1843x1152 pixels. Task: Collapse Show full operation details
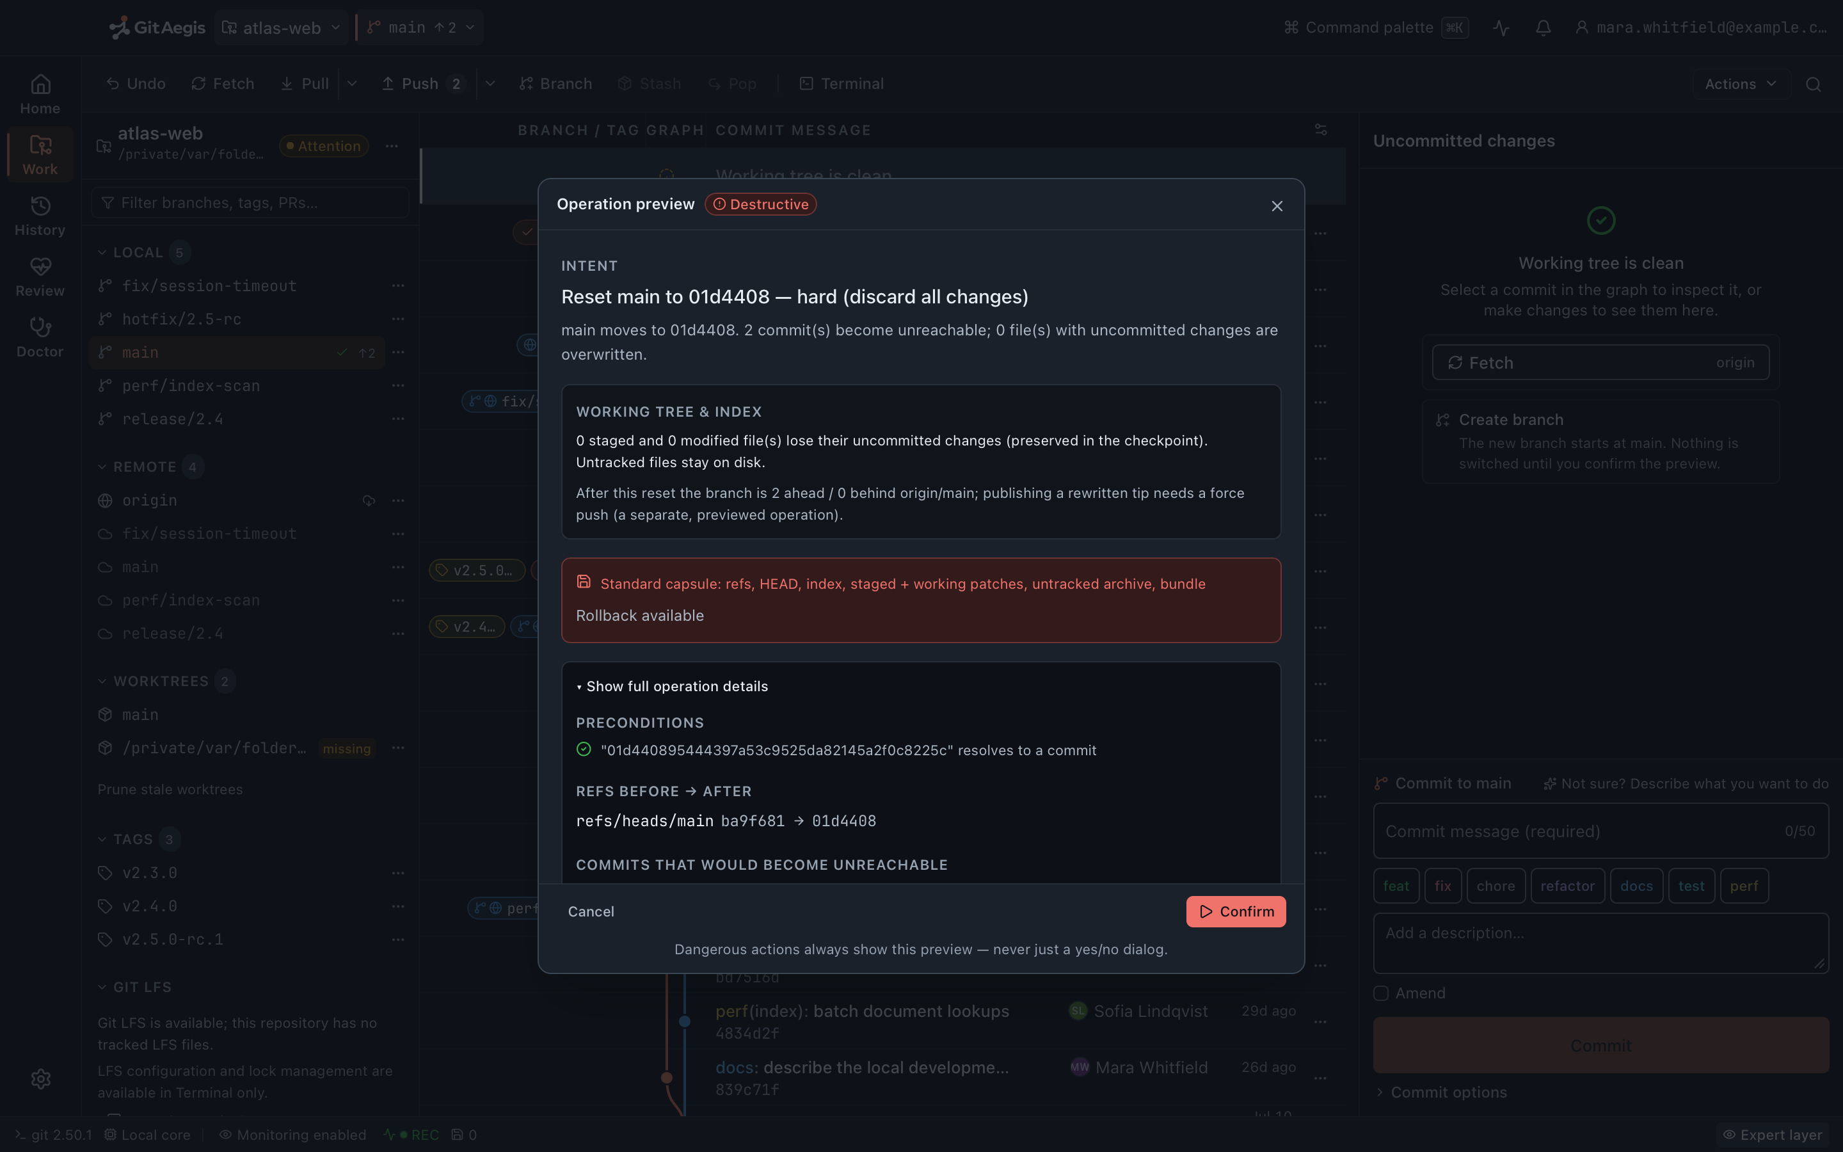tap(672, 687)
